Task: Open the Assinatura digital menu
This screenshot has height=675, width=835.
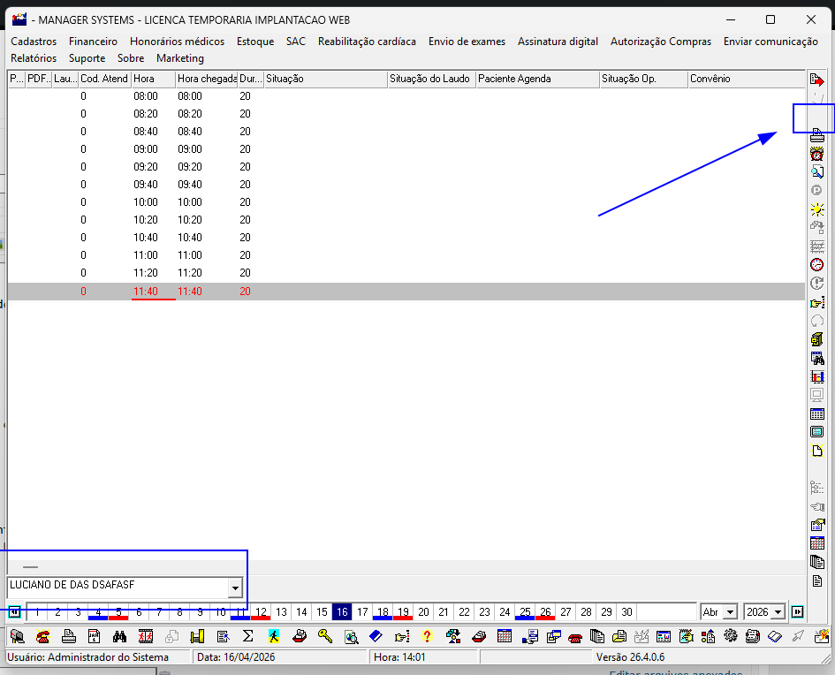Action: [558, 42]
